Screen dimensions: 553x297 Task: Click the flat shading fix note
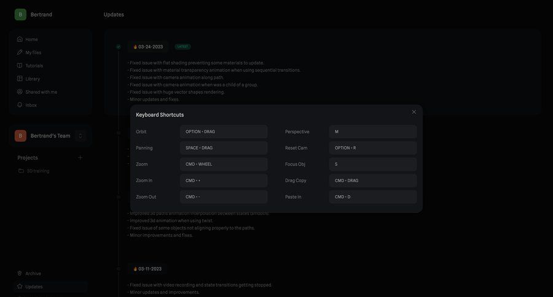(196, 63)
